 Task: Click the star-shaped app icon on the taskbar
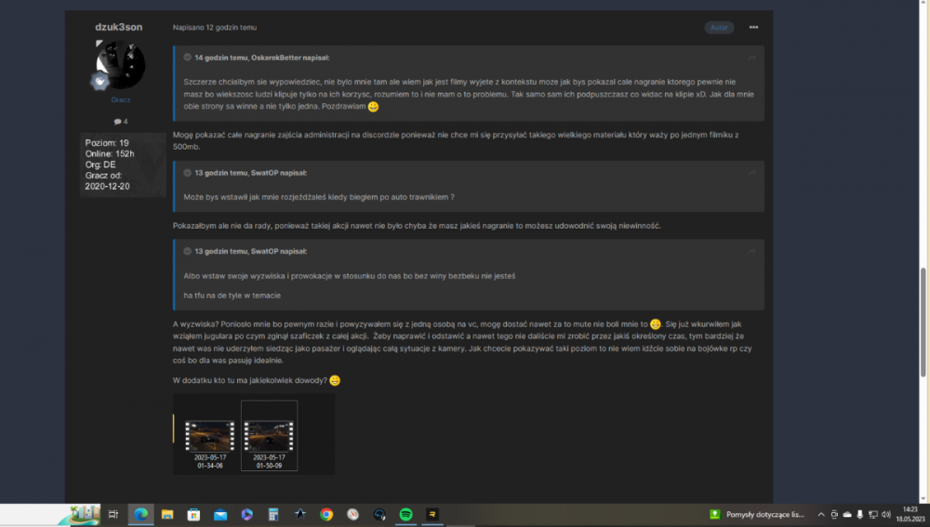click(300, 515)
